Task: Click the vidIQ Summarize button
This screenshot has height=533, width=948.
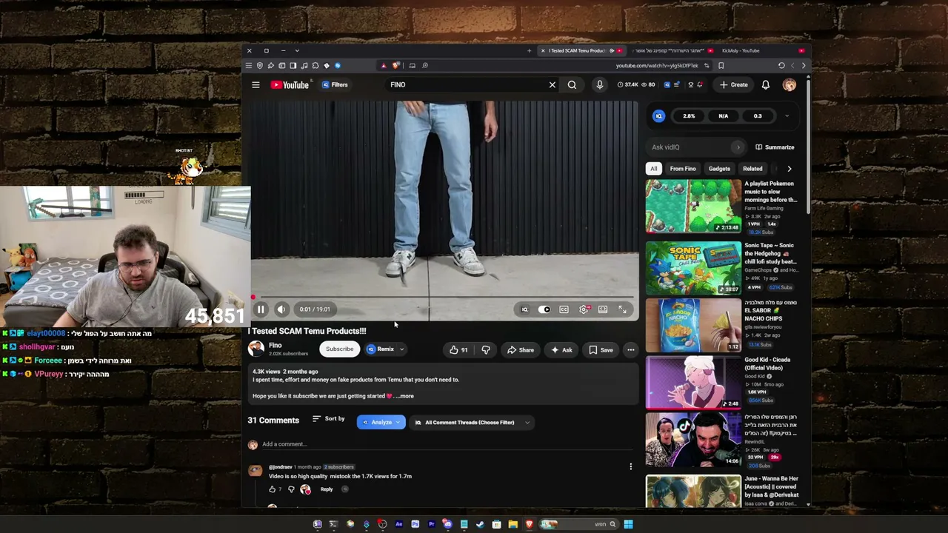Action: (x=775, y=147)
